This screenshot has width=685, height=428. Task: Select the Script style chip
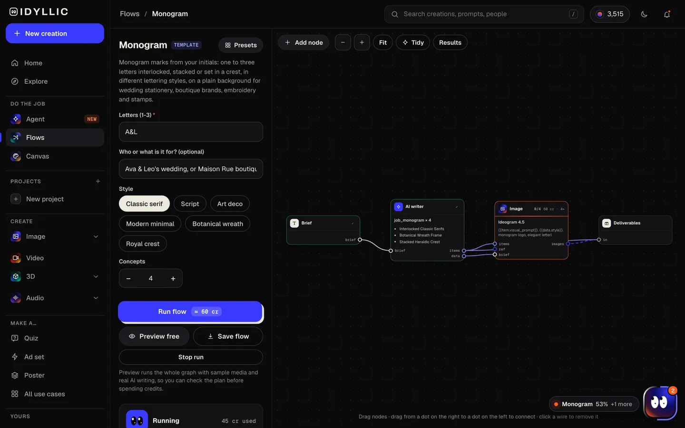coord(190,204)
